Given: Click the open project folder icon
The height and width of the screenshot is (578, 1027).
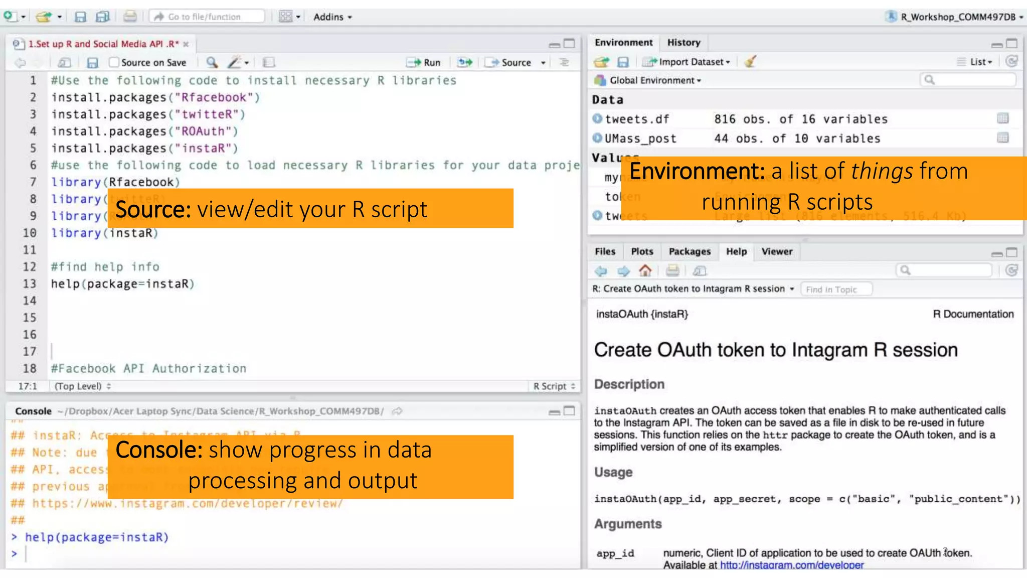Looking at the screenshot, I should (x=44, y=17).
